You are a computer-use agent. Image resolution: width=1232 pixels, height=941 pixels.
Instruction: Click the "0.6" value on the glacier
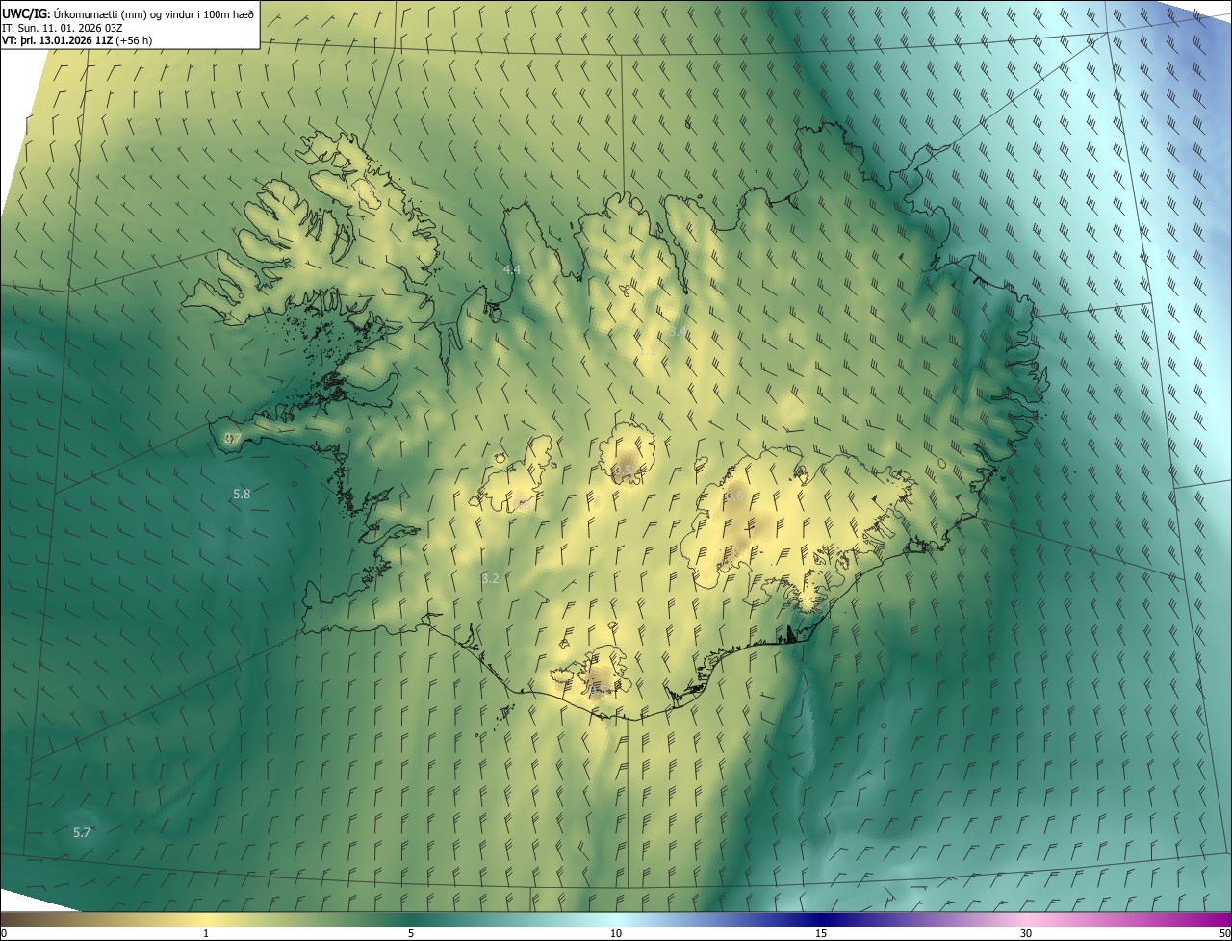[733, 496]
